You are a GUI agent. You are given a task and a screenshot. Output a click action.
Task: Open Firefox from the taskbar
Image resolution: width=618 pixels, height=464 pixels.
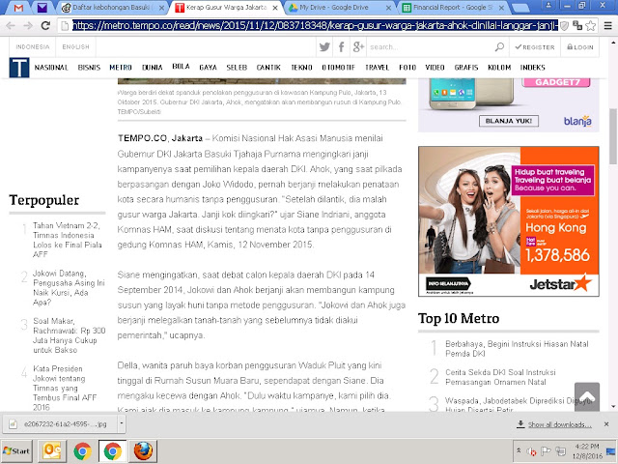[143, 451]
